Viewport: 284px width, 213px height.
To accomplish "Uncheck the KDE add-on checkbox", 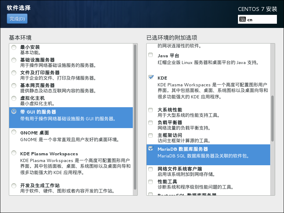I will pos(151,77).
